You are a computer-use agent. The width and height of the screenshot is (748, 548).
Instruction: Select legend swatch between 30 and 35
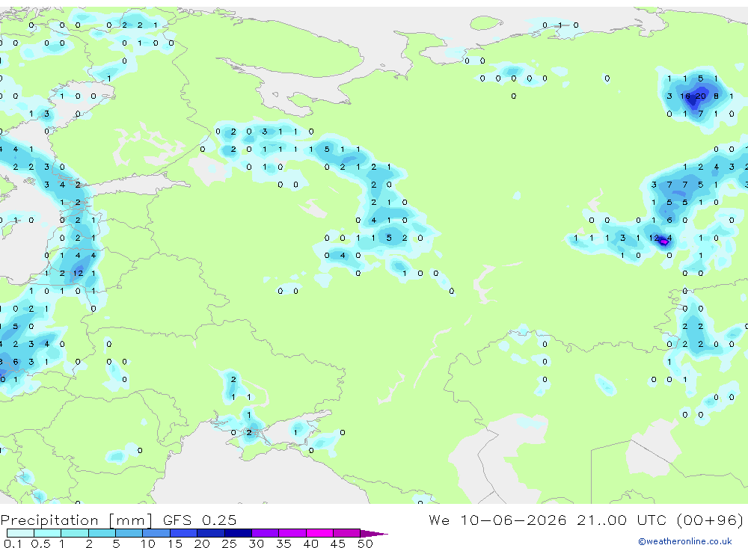tap(266, 533)
